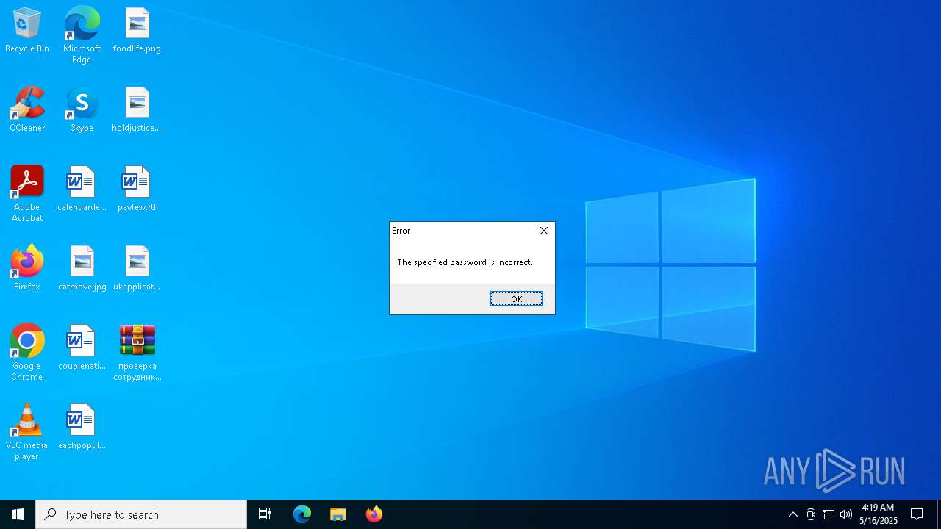Open File Explorer from the taskbar
This screenshot has width=941, height=529.
pos(338,514)
